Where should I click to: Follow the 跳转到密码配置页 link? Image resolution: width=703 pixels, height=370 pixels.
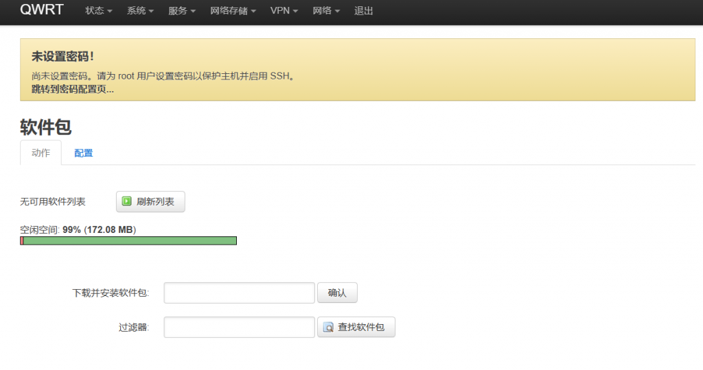click(73, 90)
